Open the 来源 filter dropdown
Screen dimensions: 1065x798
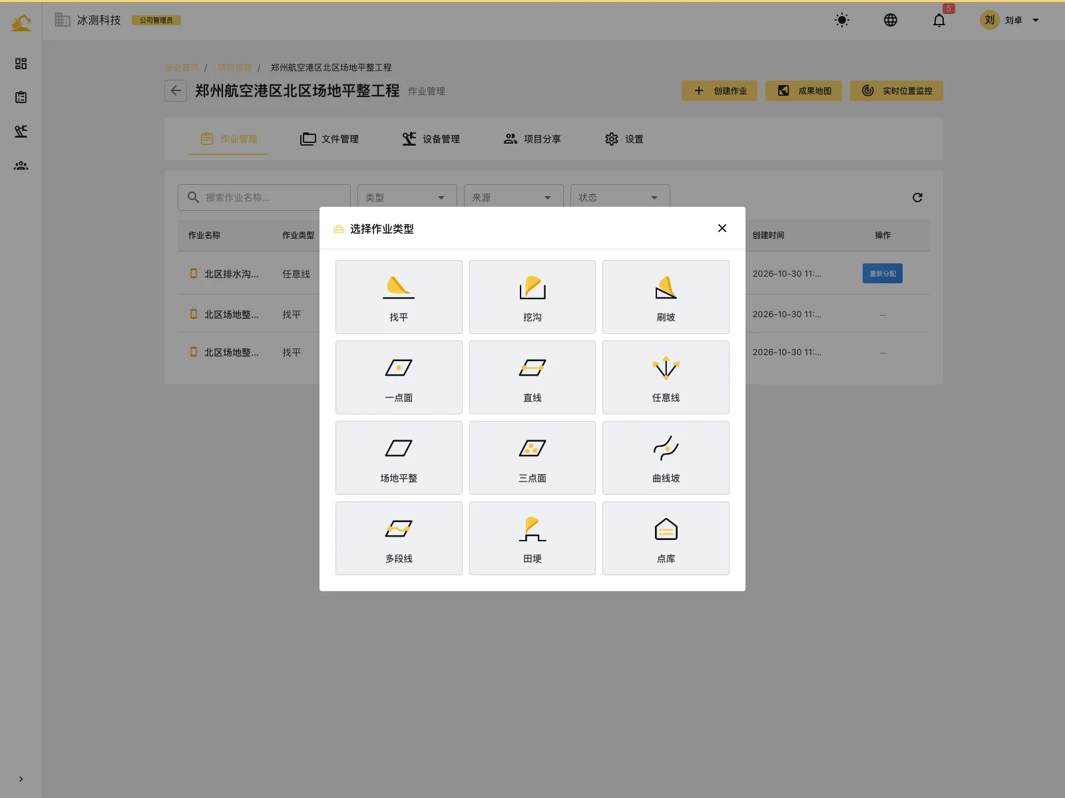pyautogui.click(x=514, y=198)
